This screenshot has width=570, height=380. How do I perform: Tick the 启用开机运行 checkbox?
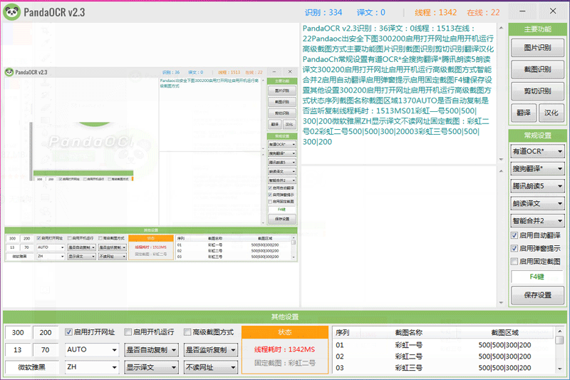[128, 332]
